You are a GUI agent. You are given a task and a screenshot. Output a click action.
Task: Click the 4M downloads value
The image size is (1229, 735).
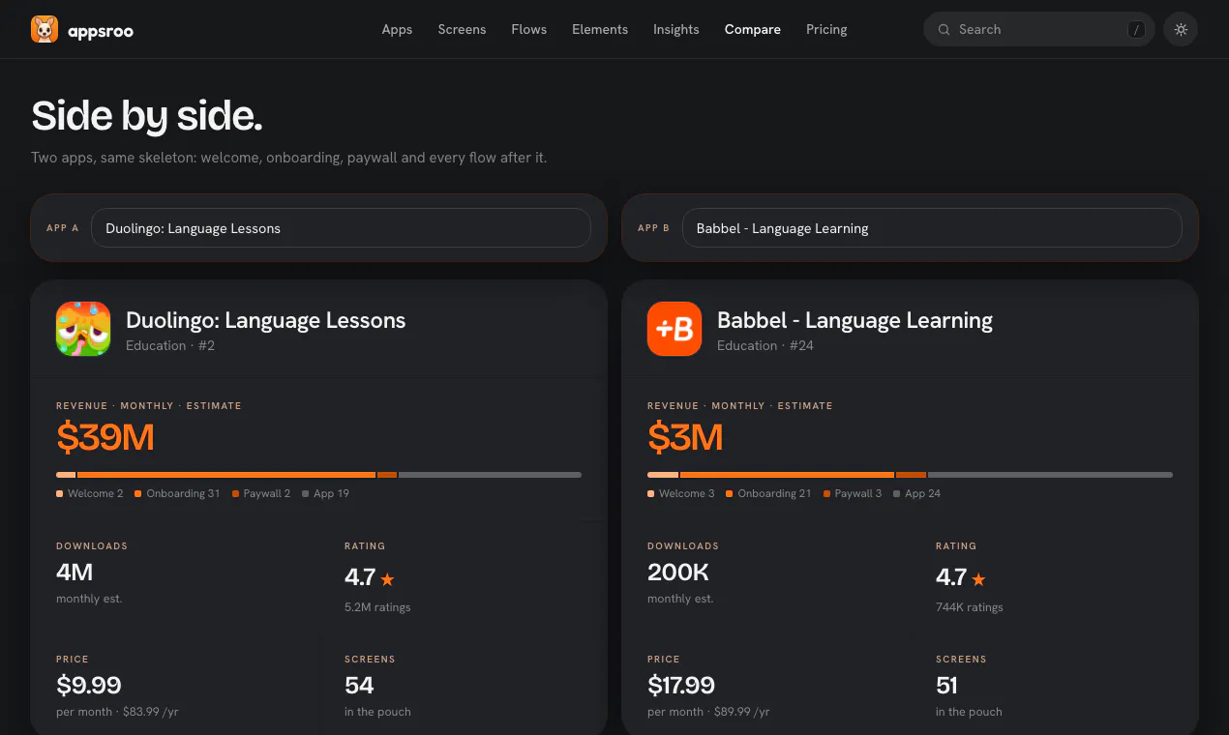tap(75, 572)
